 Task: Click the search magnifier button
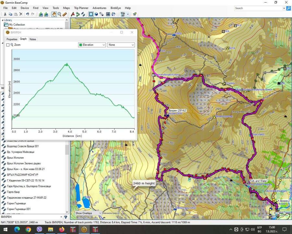click(x=288, y=8)
